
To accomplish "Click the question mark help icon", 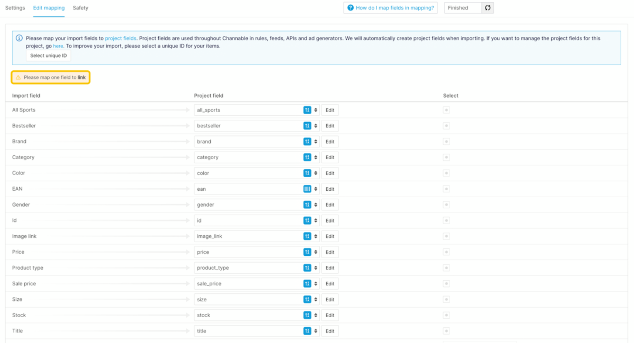I will 350,8.
